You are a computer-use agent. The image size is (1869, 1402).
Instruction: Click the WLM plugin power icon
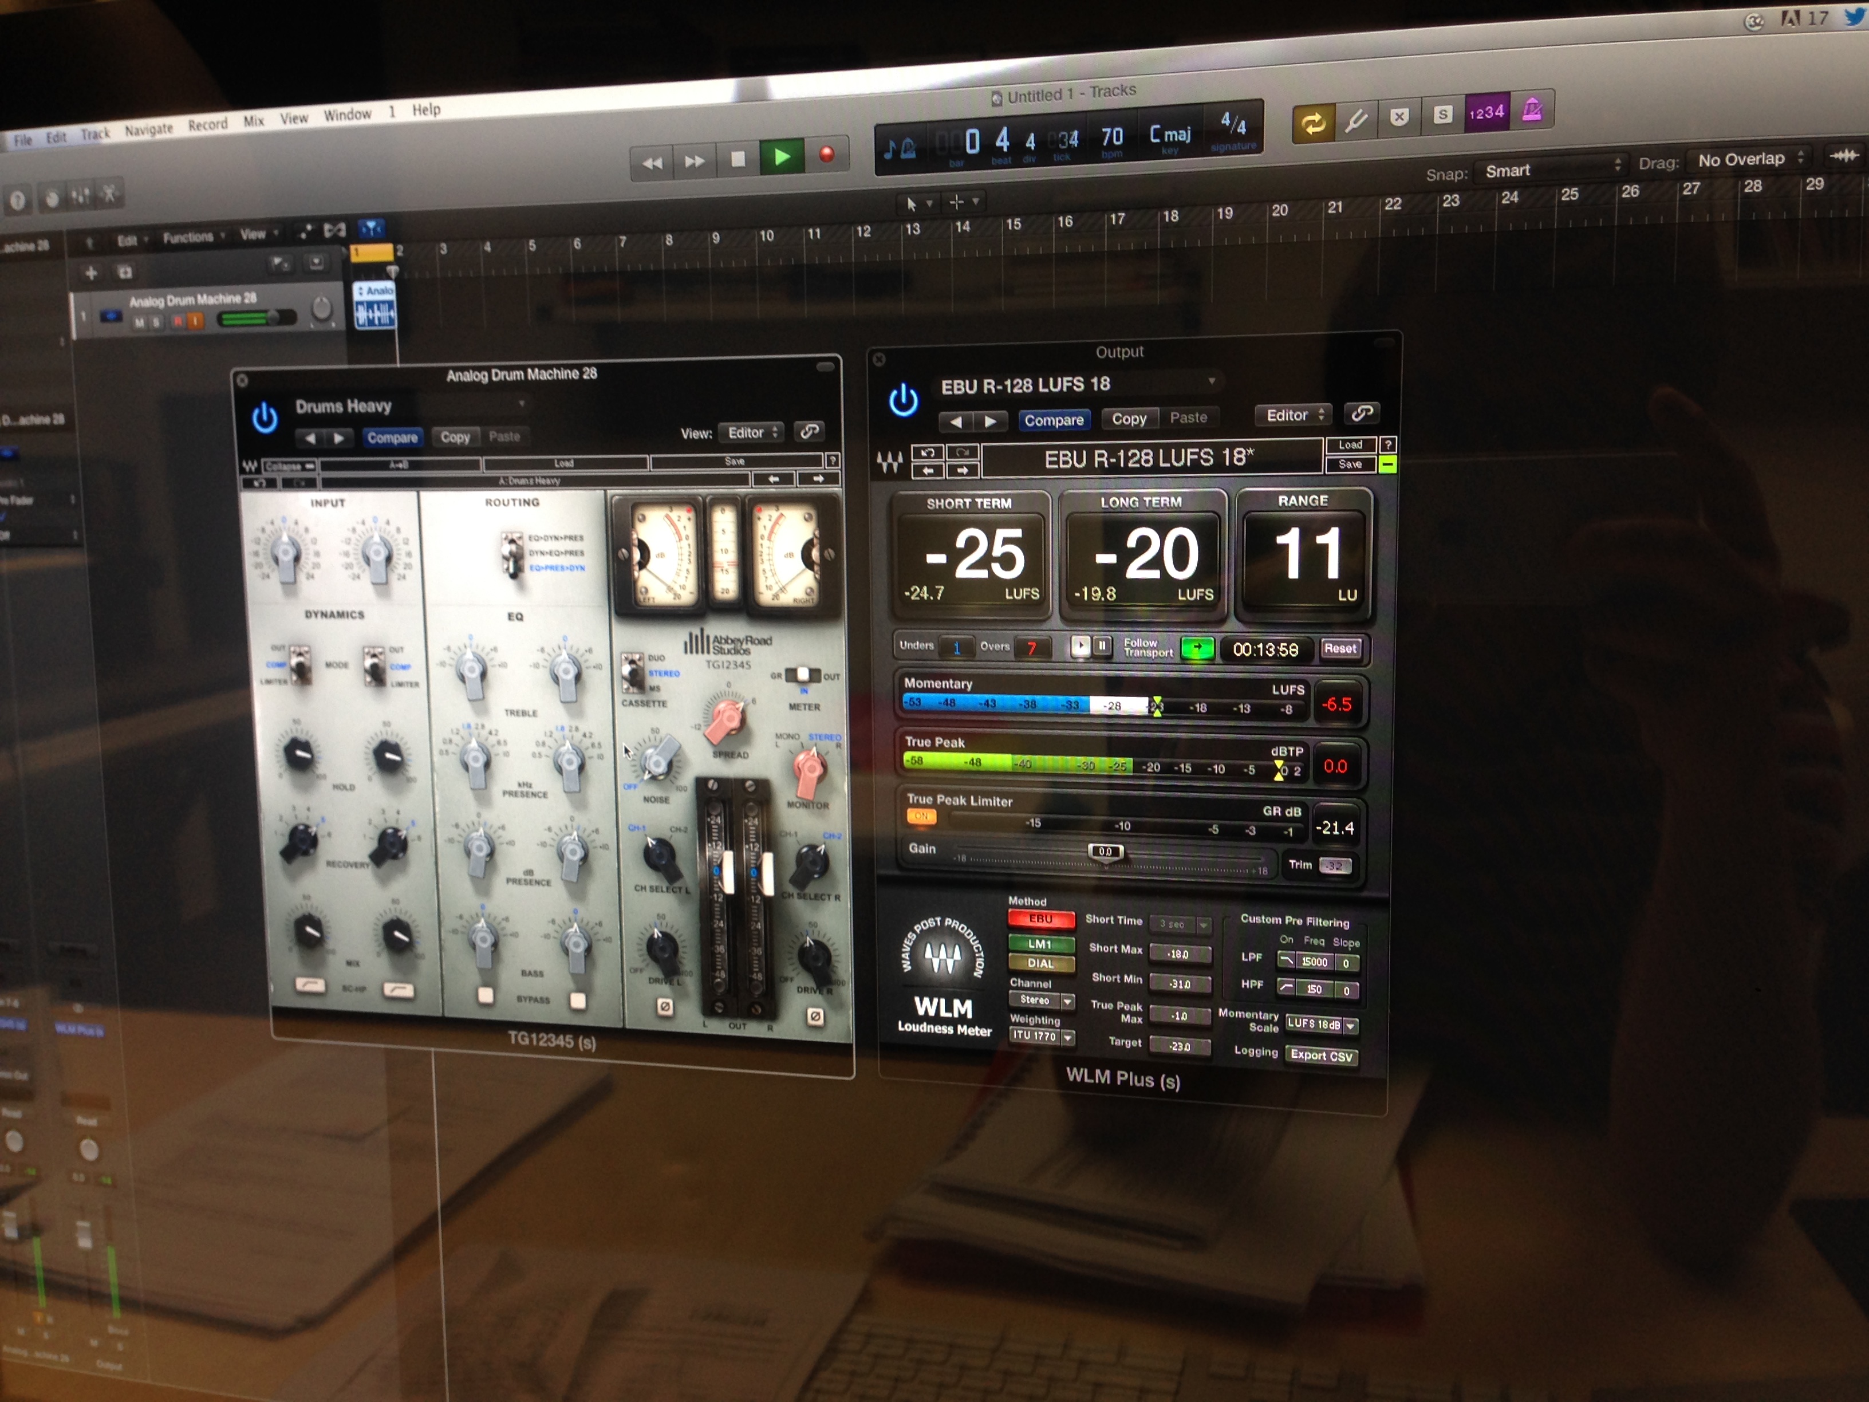pyautogui.click(x=903, y=400)
